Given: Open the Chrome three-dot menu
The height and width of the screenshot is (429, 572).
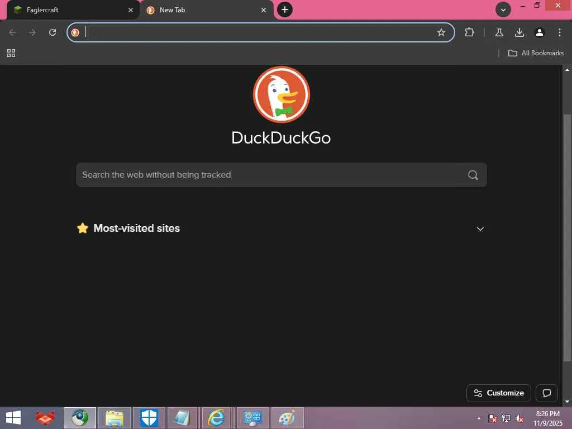Looking at the screenshot, I should [559, 32].
